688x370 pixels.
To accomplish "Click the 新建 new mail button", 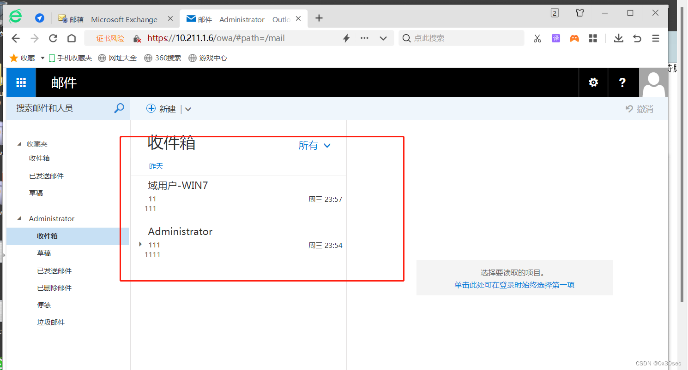I will (162, 109).
